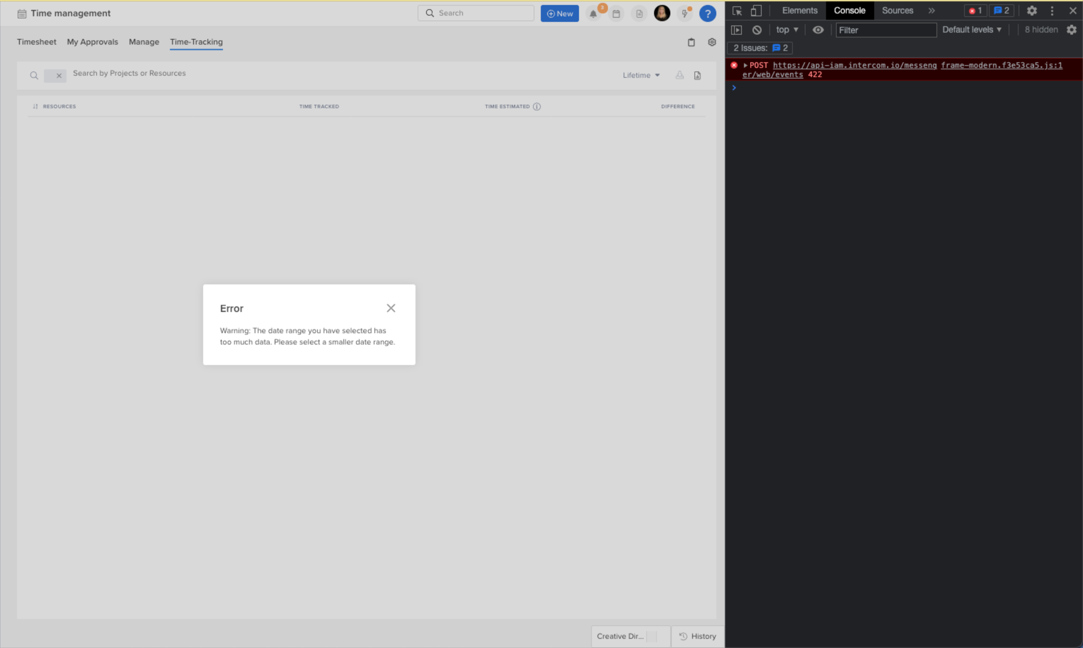Switch to the Timesheet tab
The image size is (1083, 648).
tap(37, 42)
